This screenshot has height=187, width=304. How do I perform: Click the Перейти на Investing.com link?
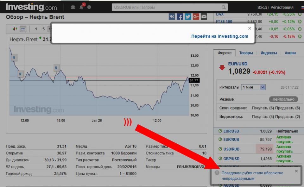(x=219, y=36)
